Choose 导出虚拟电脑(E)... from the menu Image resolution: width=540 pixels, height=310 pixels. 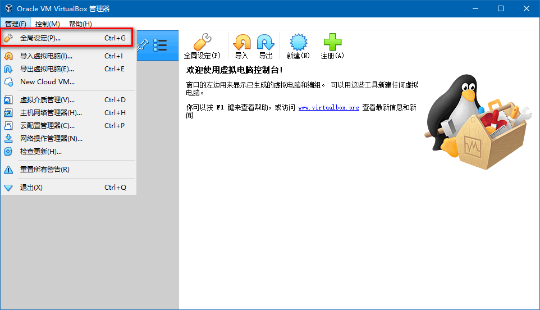pos(68,69)
